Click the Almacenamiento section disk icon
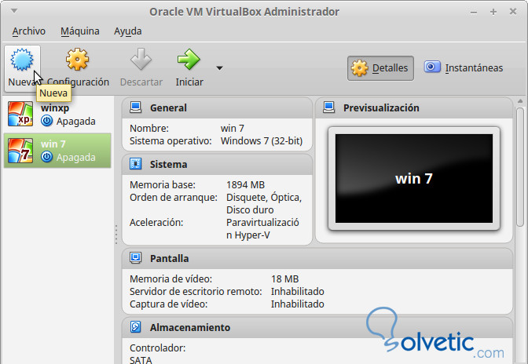The height and width of the screenshot is (364, 528). (x=135, y=327)
